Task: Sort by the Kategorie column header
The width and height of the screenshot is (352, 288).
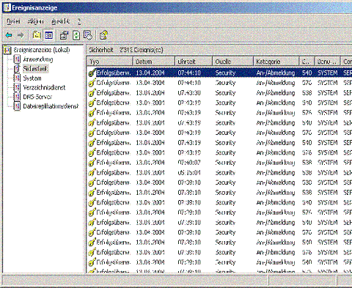Action: point(276,62)
